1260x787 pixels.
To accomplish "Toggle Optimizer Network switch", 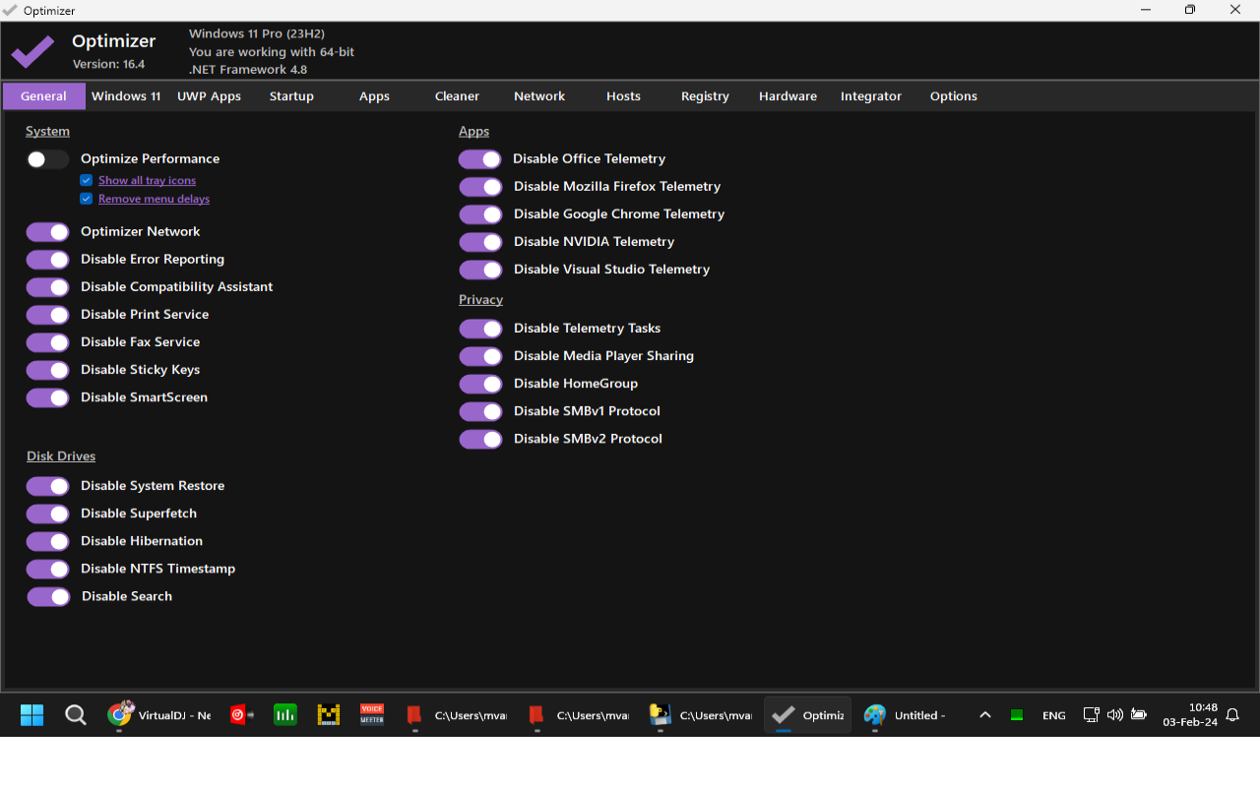I will click(47, 232).
